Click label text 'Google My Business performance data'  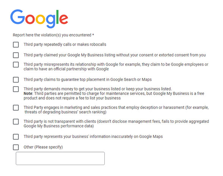[x=58, y=126]
